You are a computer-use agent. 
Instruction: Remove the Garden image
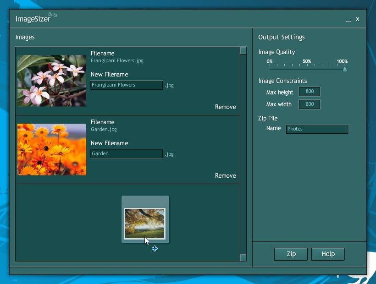(225, 175)
